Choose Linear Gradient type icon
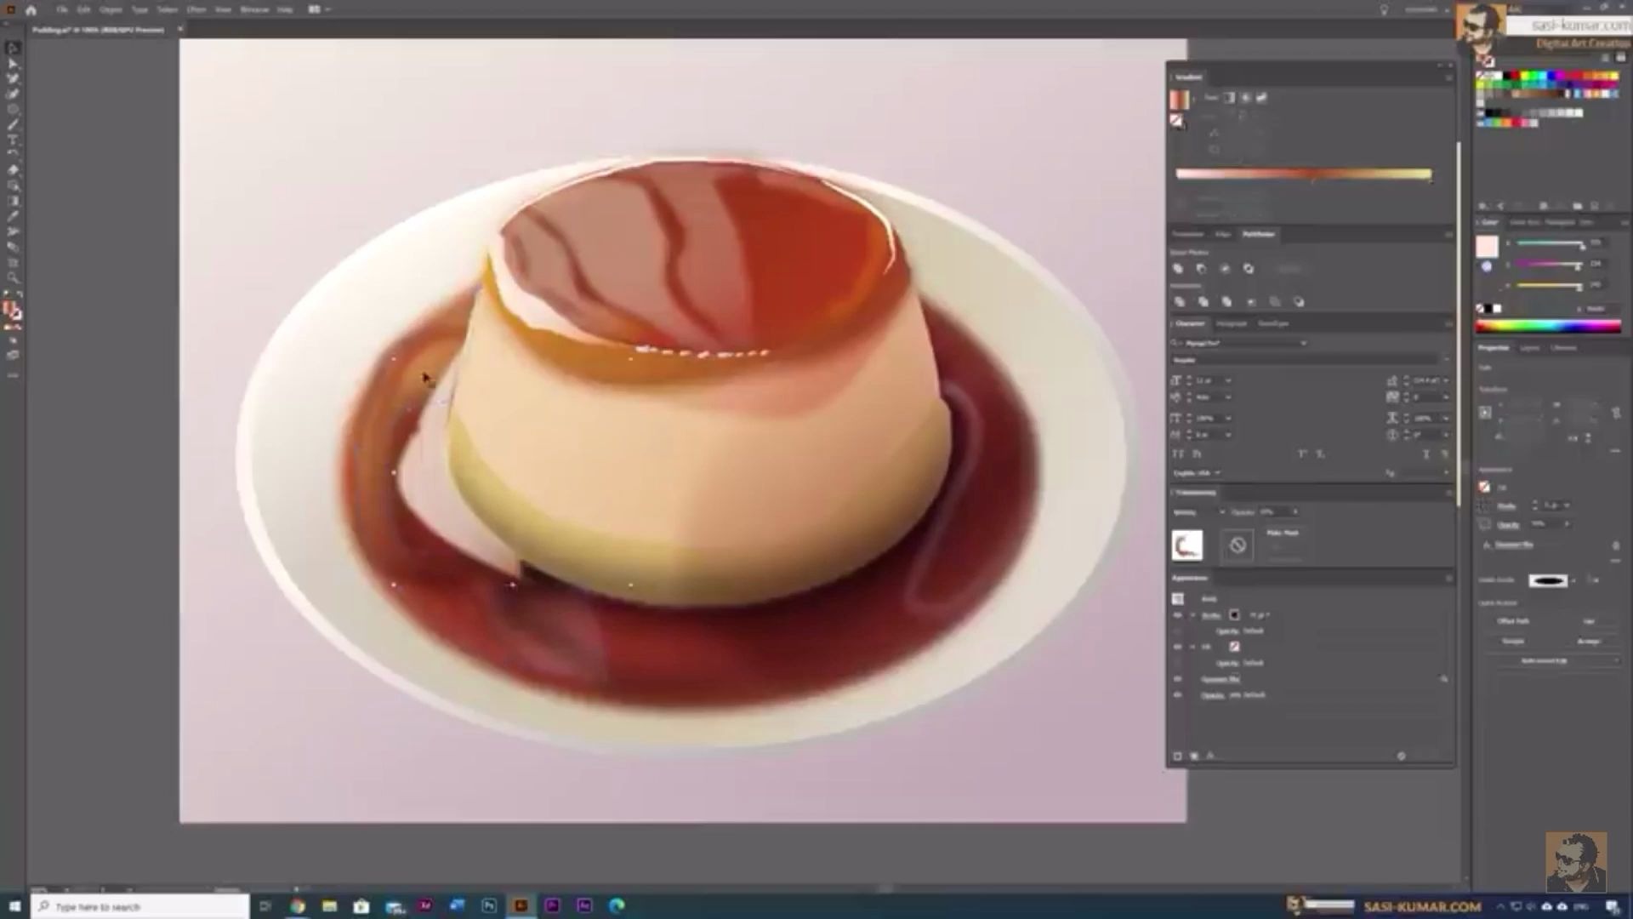 coord(1229,98)
